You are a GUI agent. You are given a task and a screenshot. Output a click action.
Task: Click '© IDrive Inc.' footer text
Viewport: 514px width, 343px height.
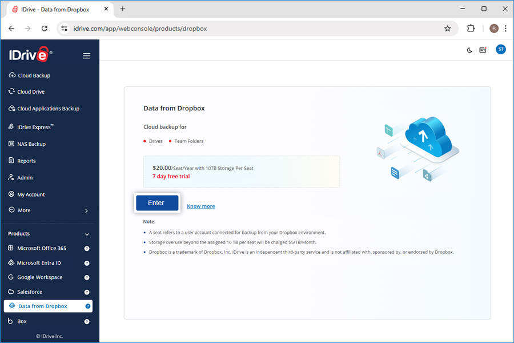(x=50, y=336)
